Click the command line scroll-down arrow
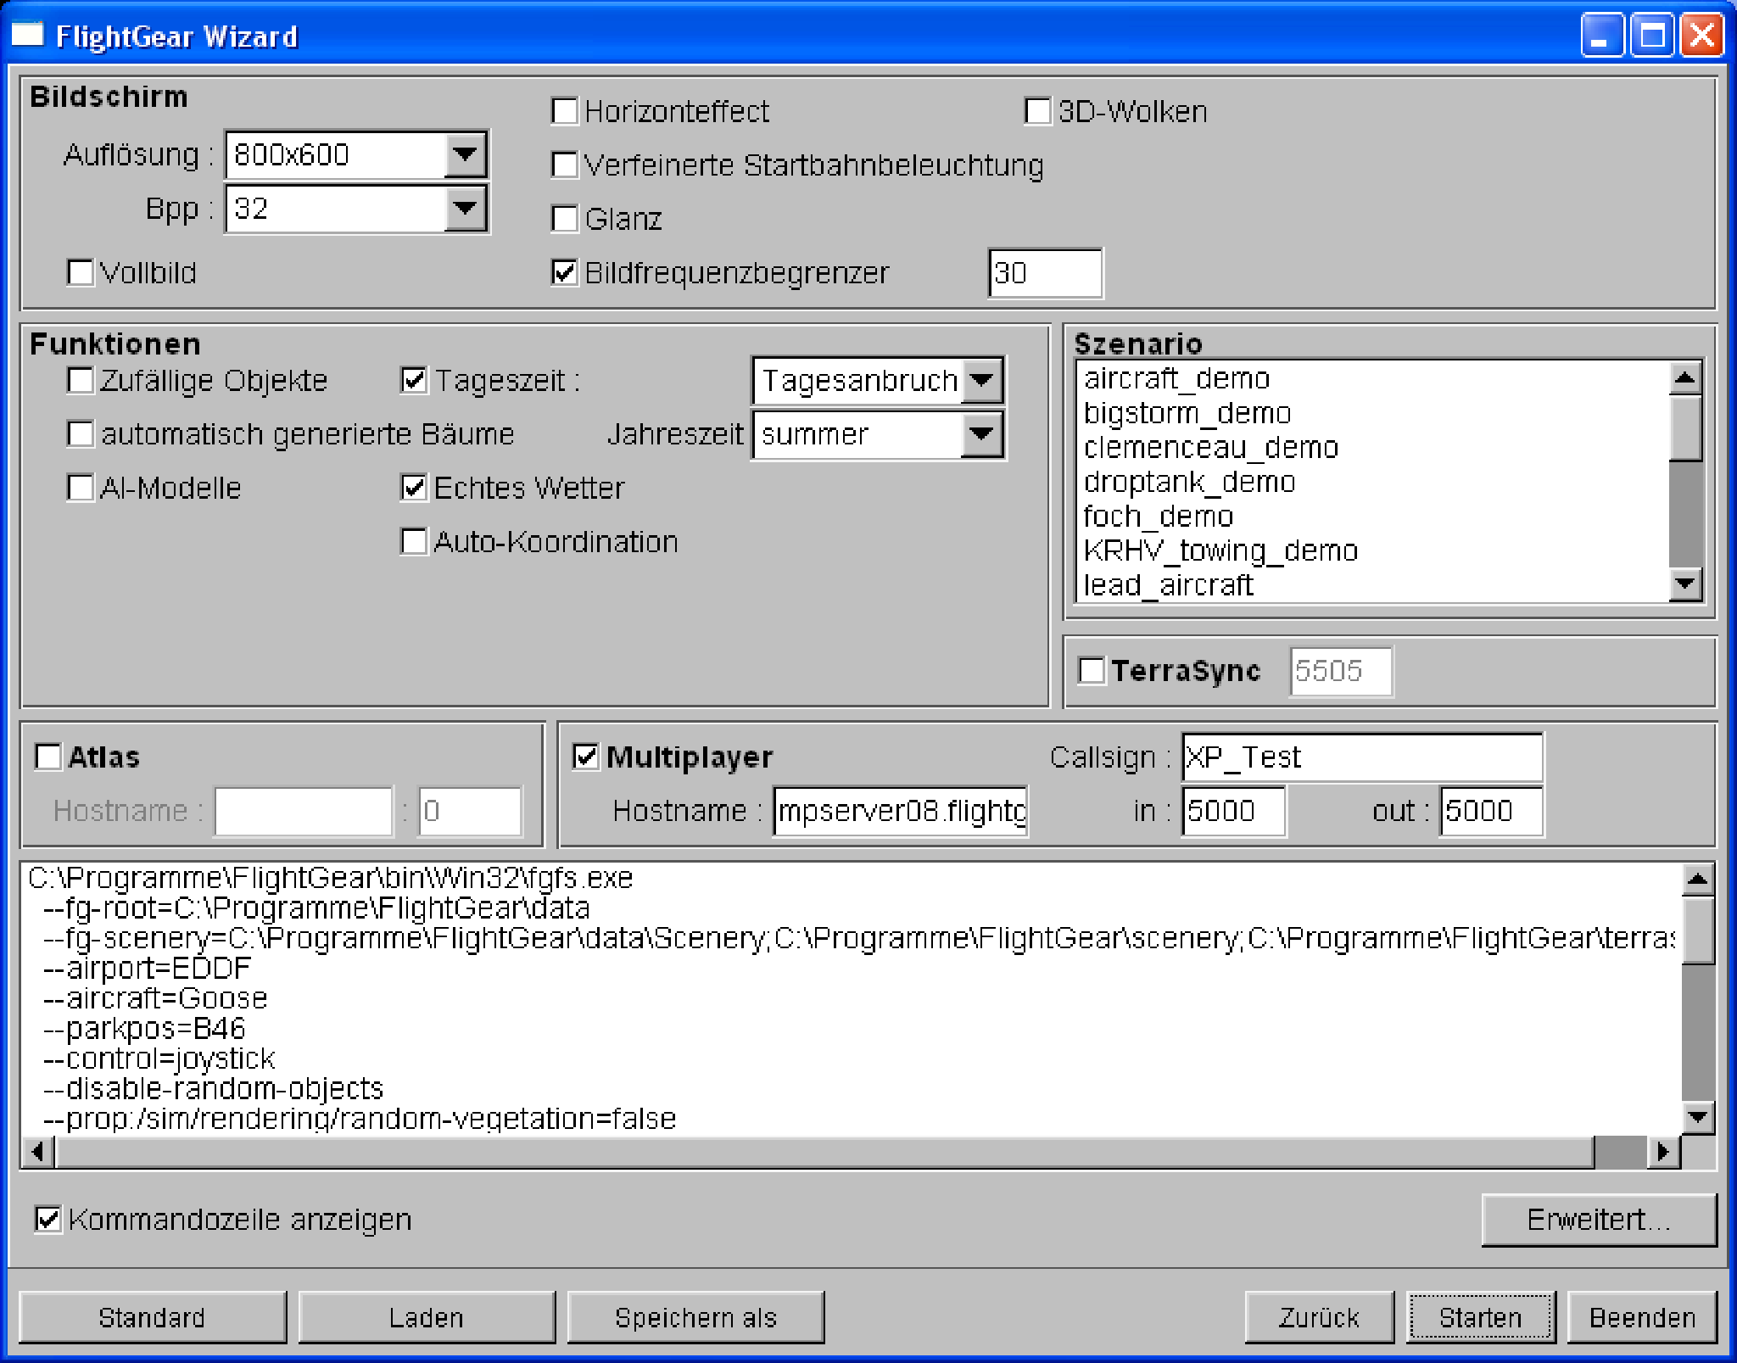Screen dimensions: 1737x1363 (1697, 1117)
